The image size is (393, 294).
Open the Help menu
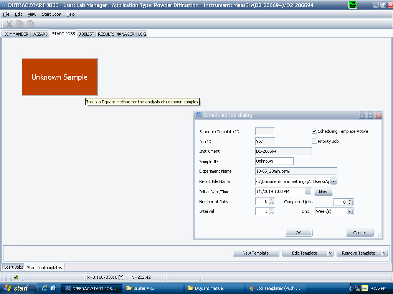[x=71, y=14]
